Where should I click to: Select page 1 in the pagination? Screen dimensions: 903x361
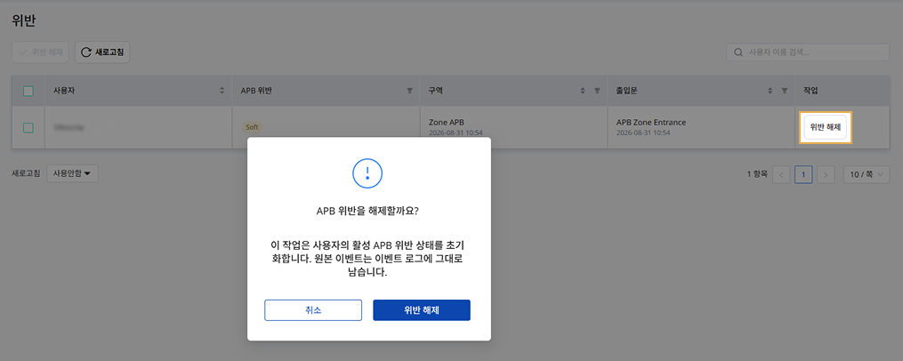tap(803, 174)
